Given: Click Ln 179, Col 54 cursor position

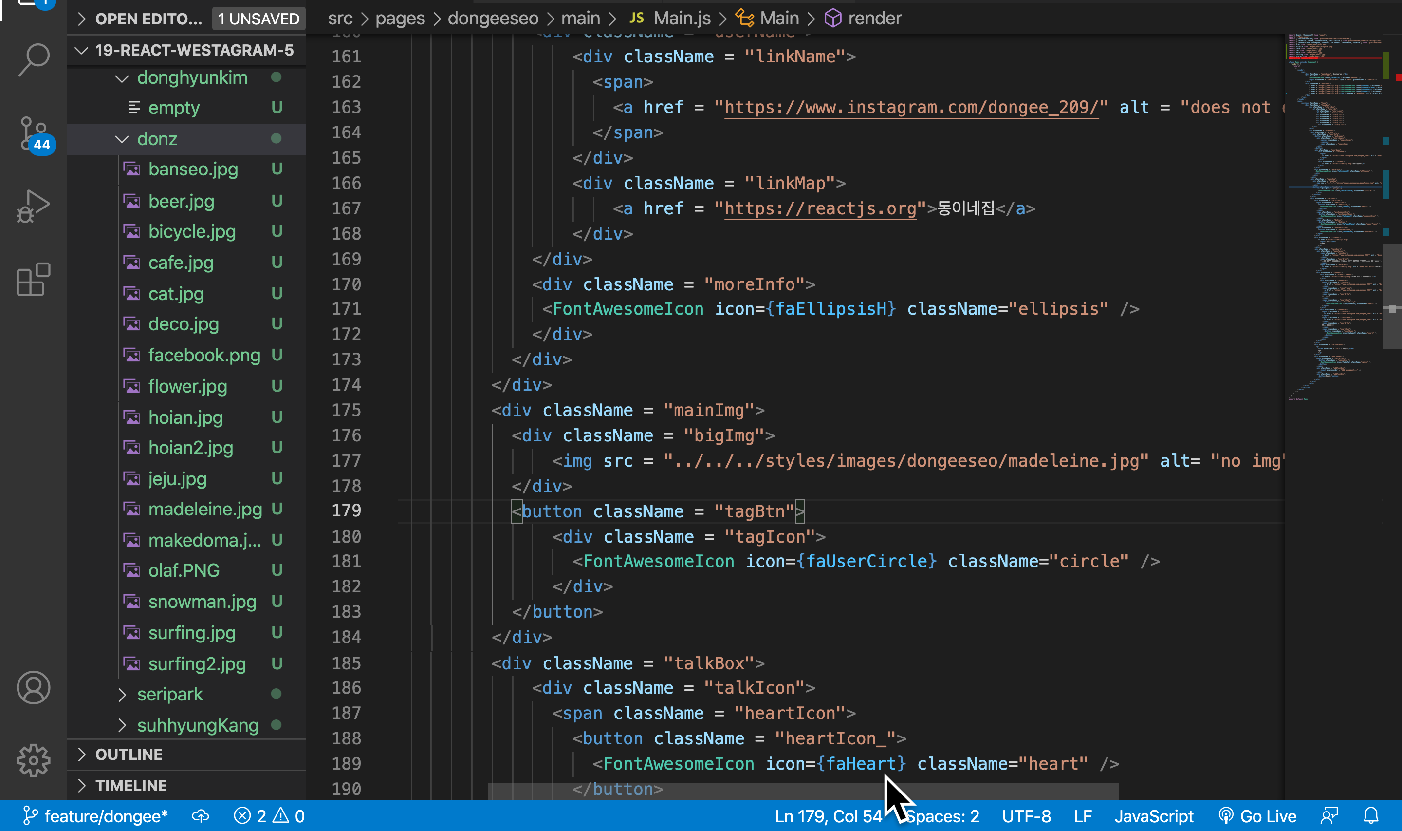Looking at the screenshot, I should [x=828, y=816].
